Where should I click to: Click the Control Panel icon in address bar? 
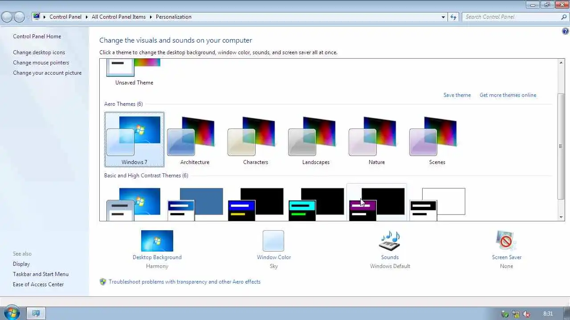pos(37,17)
